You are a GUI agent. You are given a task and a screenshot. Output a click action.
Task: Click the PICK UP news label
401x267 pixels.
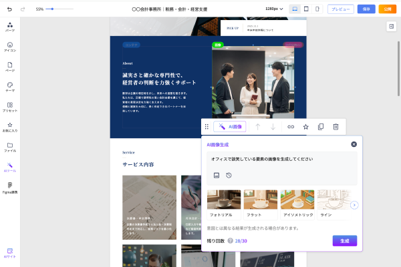pyautogui.click(x=233, y=28)
